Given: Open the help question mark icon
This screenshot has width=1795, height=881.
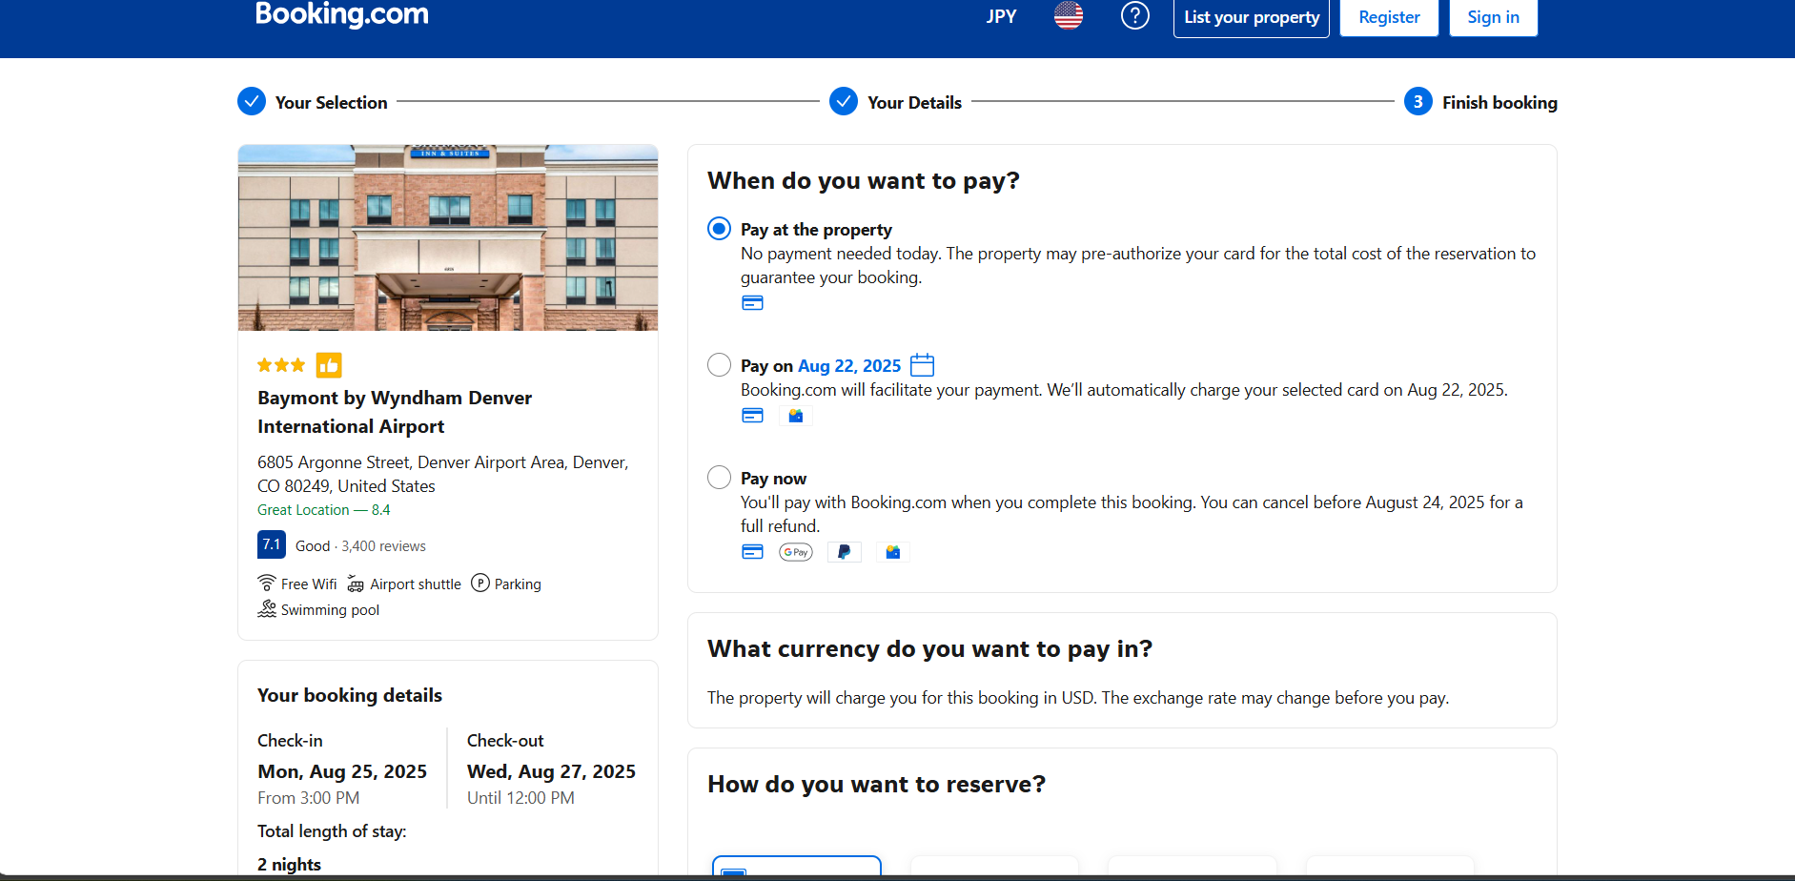Looking at the screenshot, I should pyautogui.click(x=1134, y=15).
